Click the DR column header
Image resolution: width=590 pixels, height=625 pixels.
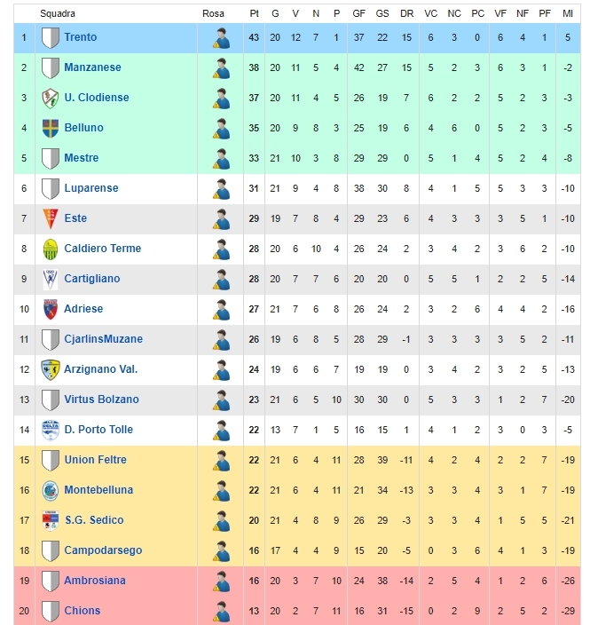click(x=406, y=13)
